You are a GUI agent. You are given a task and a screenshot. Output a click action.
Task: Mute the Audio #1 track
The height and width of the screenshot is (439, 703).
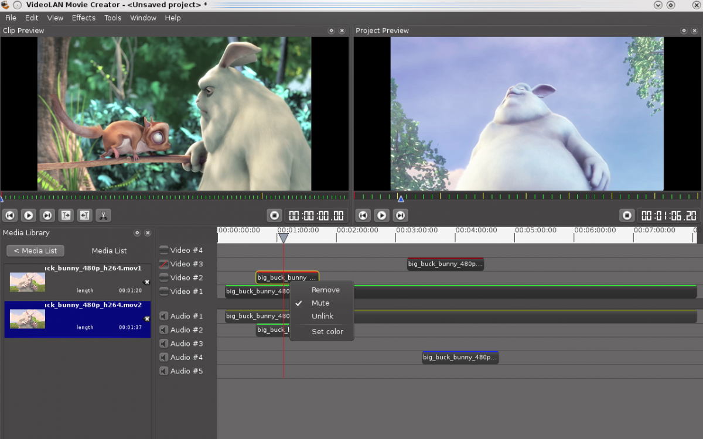164,316
